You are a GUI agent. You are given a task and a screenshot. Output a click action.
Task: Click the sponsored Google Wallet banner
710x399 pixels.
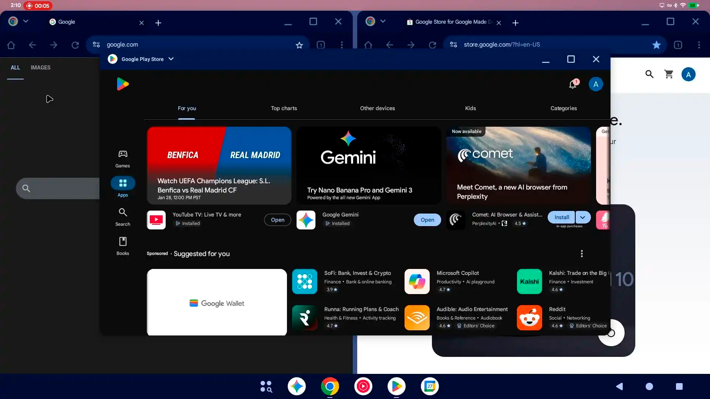point(217,302)
